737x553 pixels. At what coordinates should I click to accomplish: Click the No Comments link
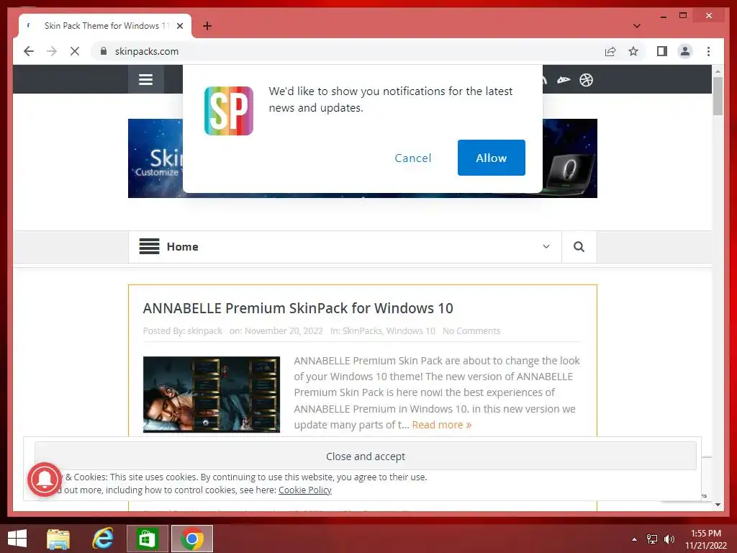471,331
